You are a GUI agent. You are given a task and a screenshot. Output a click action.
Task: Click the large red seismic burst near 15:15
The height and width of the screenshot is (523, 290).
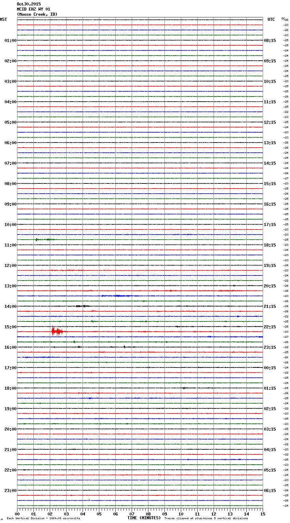click(x=57, y=331)
